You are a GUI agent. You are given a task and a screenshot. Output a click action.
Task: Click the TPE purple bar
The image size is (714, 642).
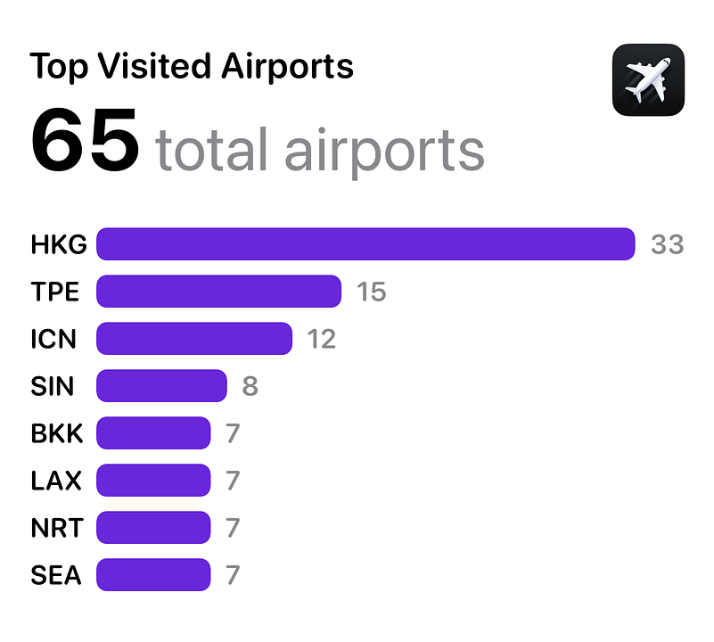(x=218, y=292)
